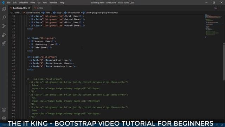Click "Junk" text on line 60
This screenshot has width=225, height=127.
(x=34, y=110)
